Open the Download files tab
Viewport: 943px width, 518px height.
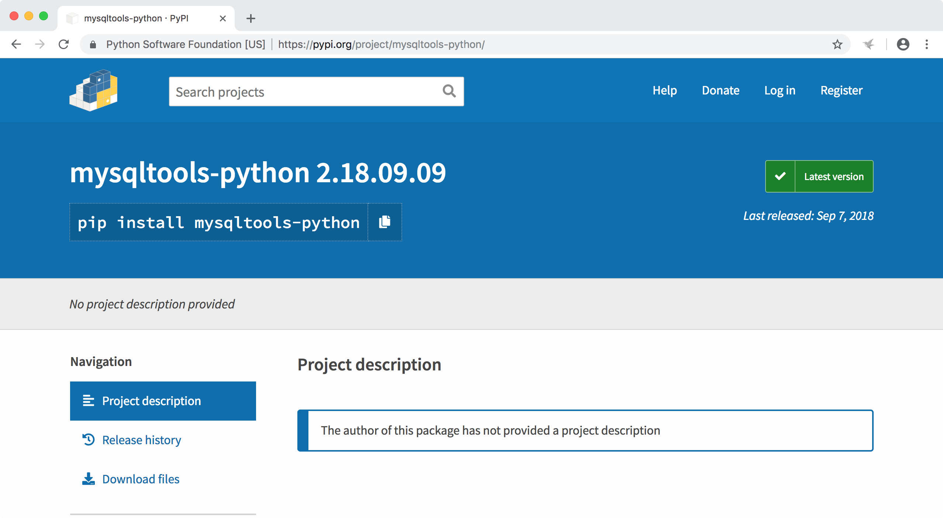[141, 479]
